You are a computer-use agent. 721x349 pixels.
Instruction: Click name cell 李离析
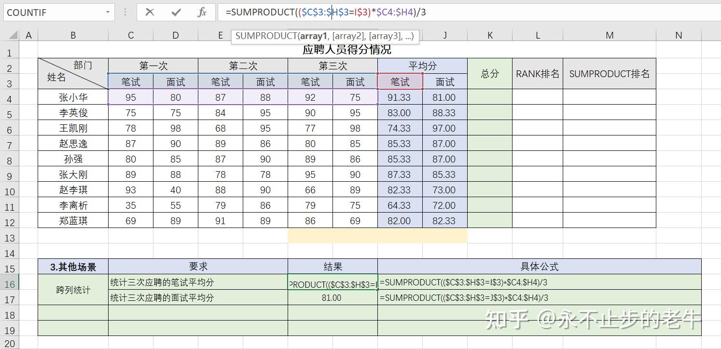[x=73, y=205]
